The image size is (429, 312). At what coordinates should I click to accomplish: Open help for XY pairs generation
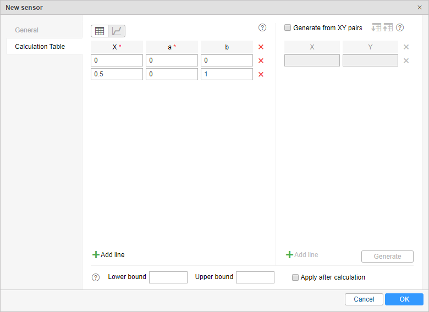point(400,27)
